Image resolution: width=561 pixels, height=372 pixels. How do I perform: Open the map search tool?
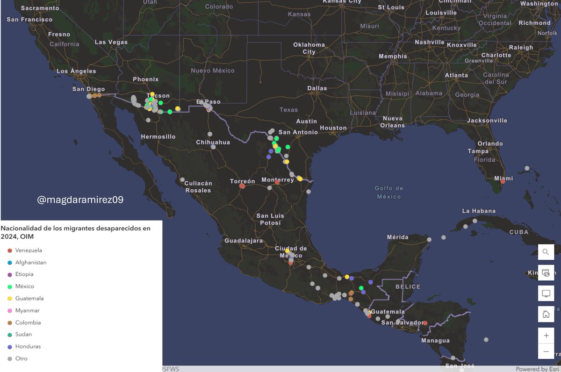tap(546, 252)
